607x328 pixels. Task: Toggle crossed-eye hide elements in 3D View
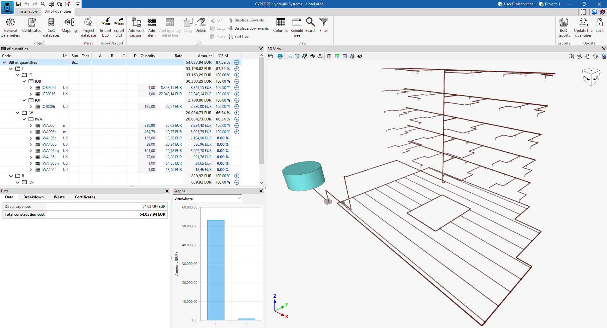click(x=360, y=56)
